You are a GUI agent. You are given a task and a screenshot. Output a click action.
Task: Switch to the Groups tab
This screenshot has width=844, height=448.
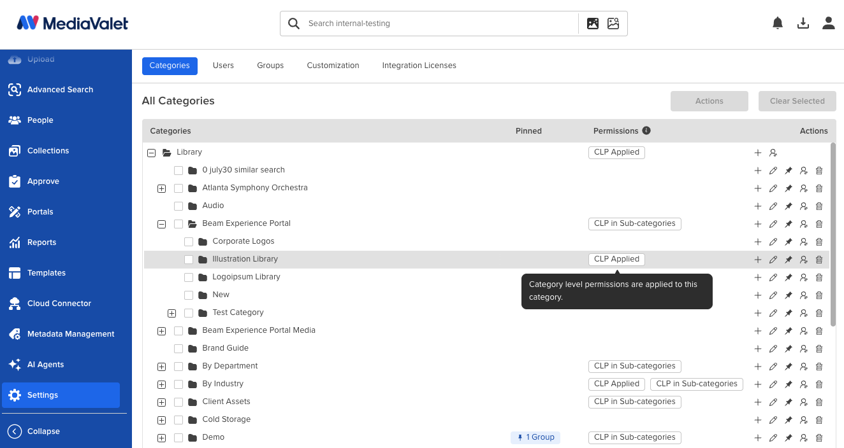(270, 66)
